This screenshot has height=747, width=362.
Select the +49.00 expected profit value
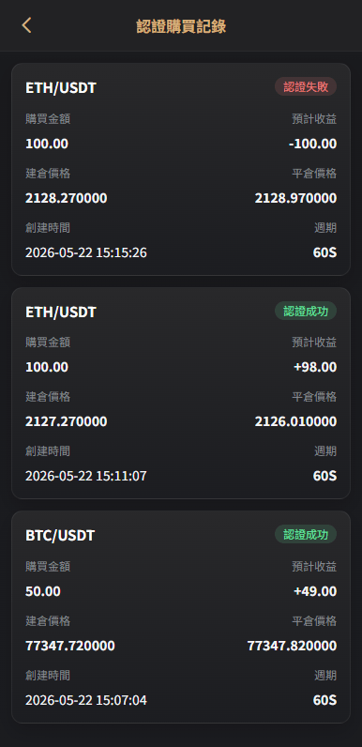pyautogui.click(x=315, y=591)
